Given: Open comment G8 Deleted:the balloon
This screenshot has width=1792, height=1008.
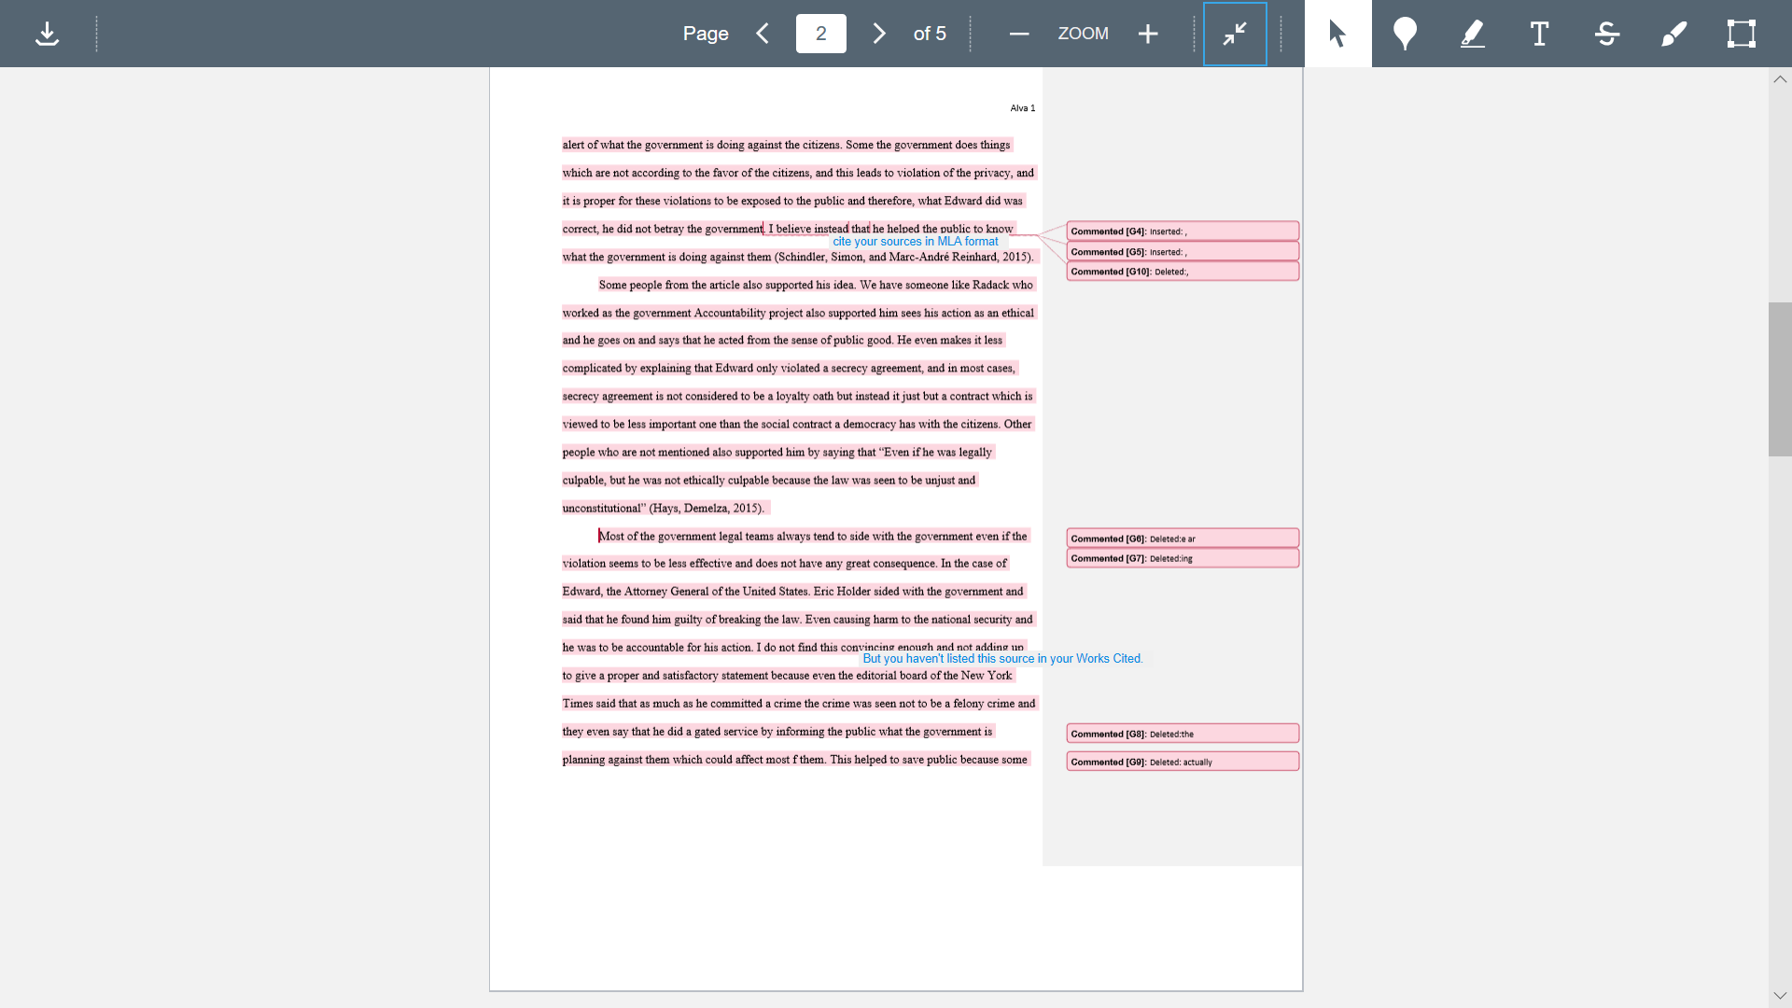Looking at the screenshot, I should tap(1183, 734).
